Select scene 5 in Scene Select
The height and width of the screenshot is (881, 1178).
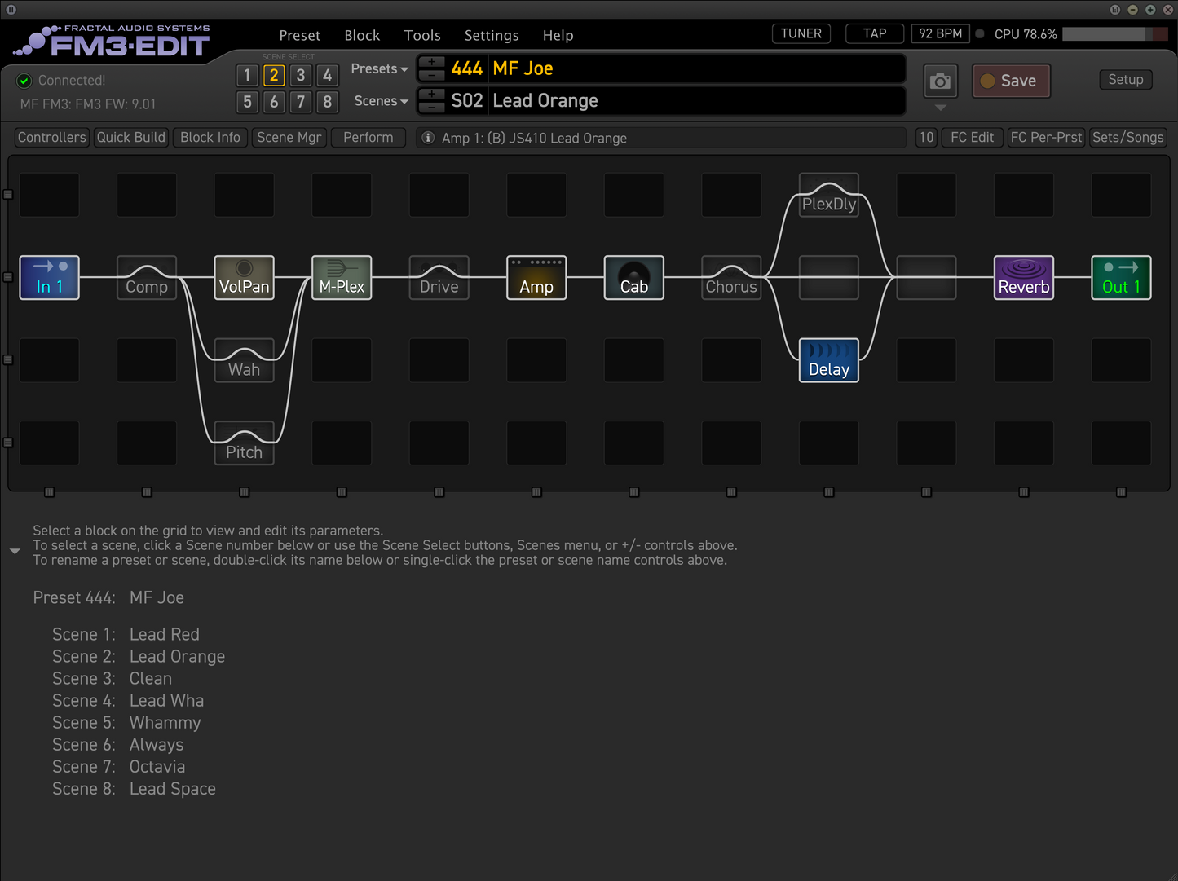(247, 102)
